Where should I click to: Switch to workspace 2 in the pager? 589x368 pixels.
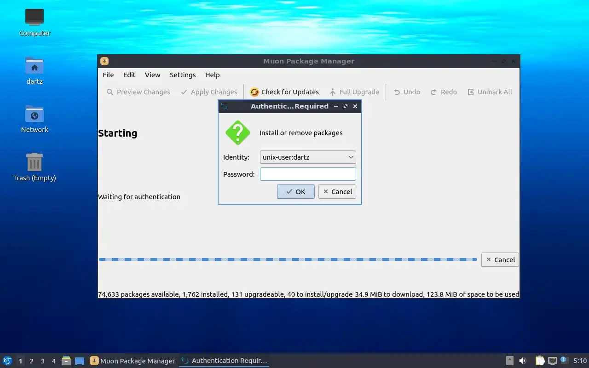[x=31, y=361]
